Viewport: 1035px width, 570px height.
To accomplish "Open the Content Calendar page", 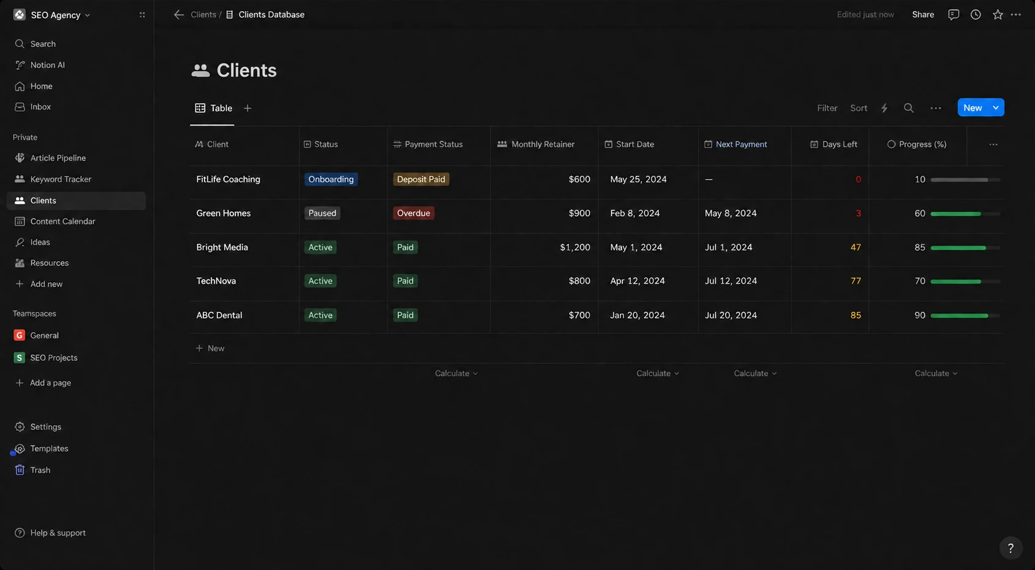I will click(x=76, y=222).
